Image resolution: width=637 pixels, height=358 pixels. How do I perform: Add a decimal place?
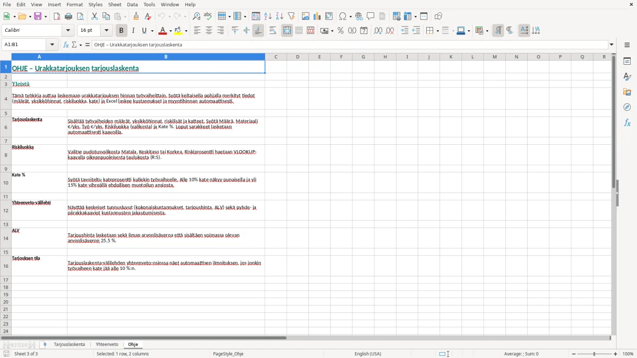378,31
